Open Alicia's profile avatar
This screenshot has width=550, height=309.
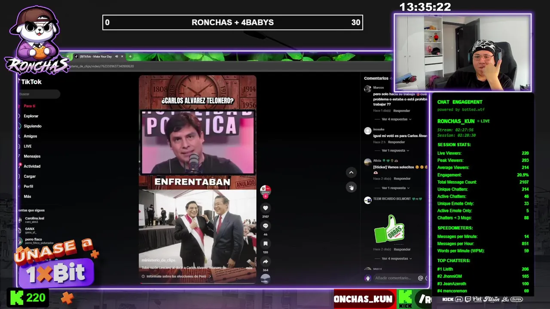pyautogui.click(x=367, y=162)
